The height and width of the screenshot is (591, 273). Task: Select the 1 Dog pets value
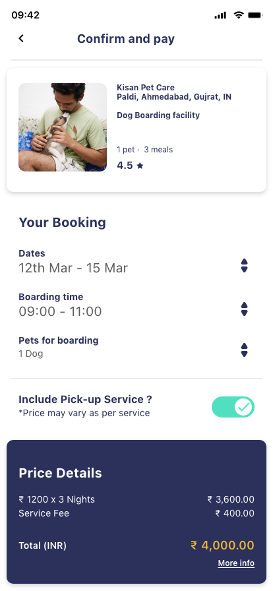pyautogui.click(x=31, y=354)
